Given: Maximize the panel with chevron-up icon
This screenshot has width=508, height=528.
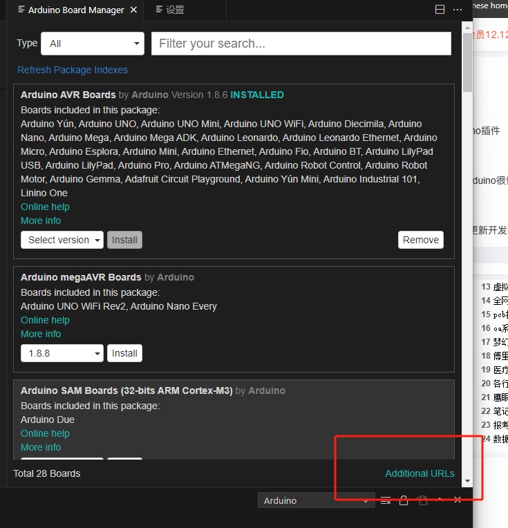Looking at the screenshot, I should (x=440, y=500).
